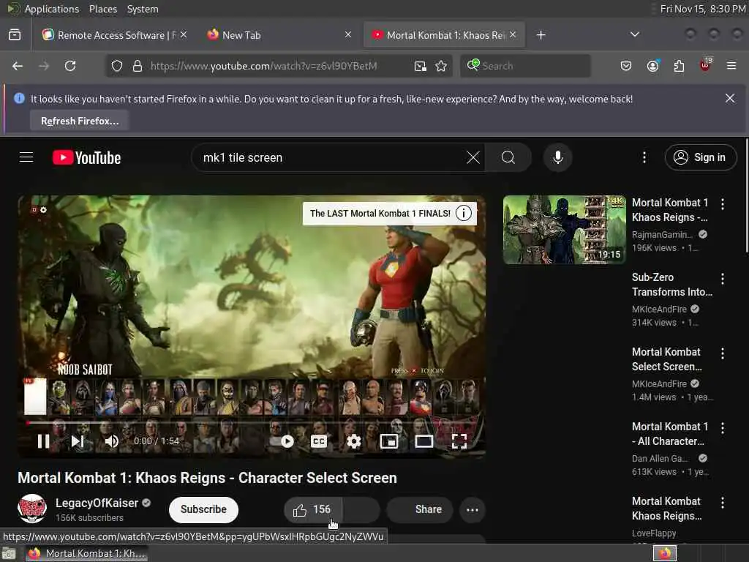Open options for All Character video
749x562 pixels.
pyautogui.click(x=722, y=427)
